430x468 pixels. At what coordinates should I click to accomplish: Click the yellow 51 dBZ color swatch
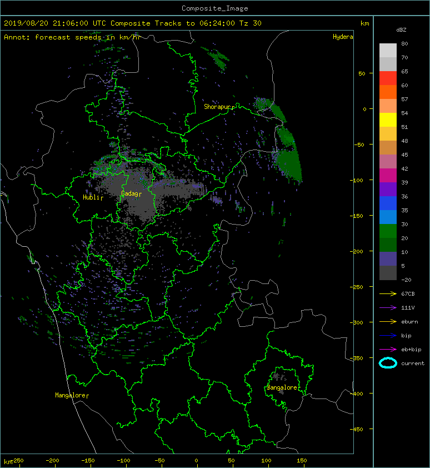[388, 120]
